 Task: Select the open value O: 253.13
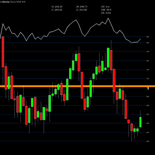click(57, 7)
